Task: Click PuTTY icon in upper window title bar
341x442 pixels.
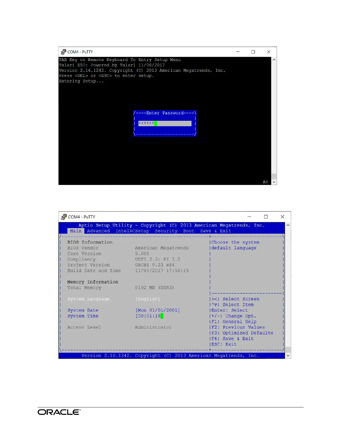Action: pos(64,52)
